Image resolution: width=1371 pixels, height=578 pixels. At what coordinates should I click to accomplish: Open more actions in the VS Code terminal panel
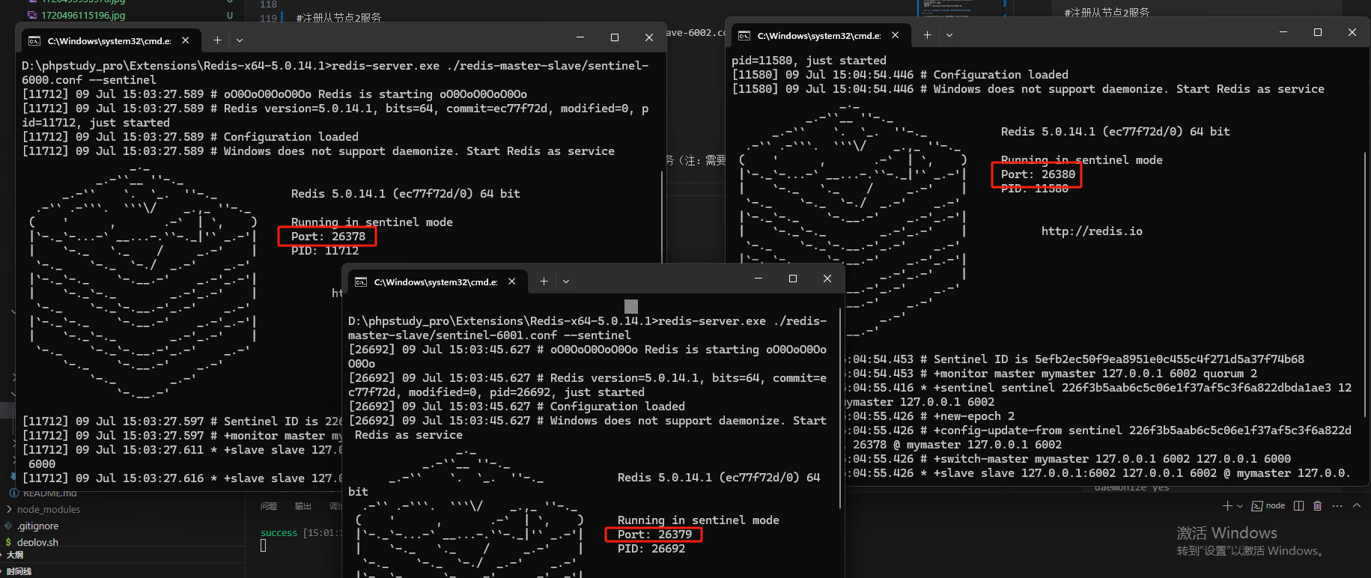pos(1337,506)
